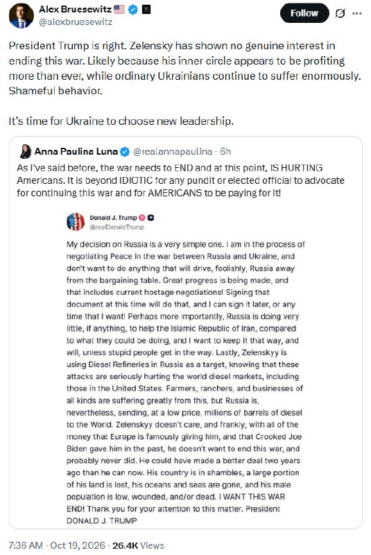Click Alex Bruesewitz's display name

[75, 10]
